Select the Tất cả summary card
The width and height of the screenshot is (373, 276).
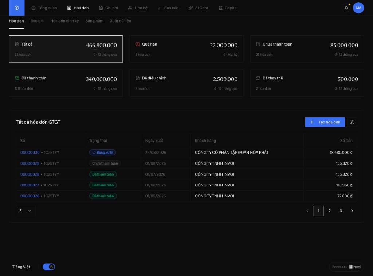[x=66, y=49]
